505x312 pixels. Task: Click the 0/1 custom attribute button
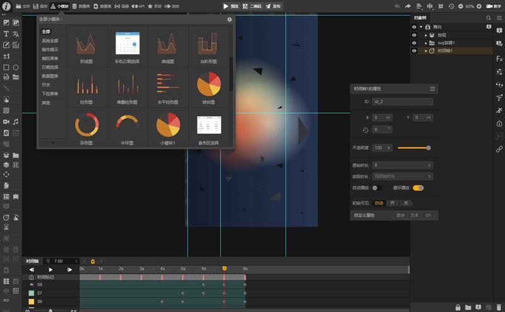429,215
